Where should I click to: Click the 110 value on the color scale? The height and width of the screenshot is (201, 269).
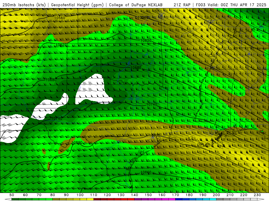[x=94, y=195]
